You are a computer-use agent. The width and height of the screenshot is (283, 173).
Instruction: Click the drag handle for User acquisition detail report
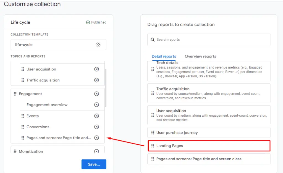(x=153, y=115)
